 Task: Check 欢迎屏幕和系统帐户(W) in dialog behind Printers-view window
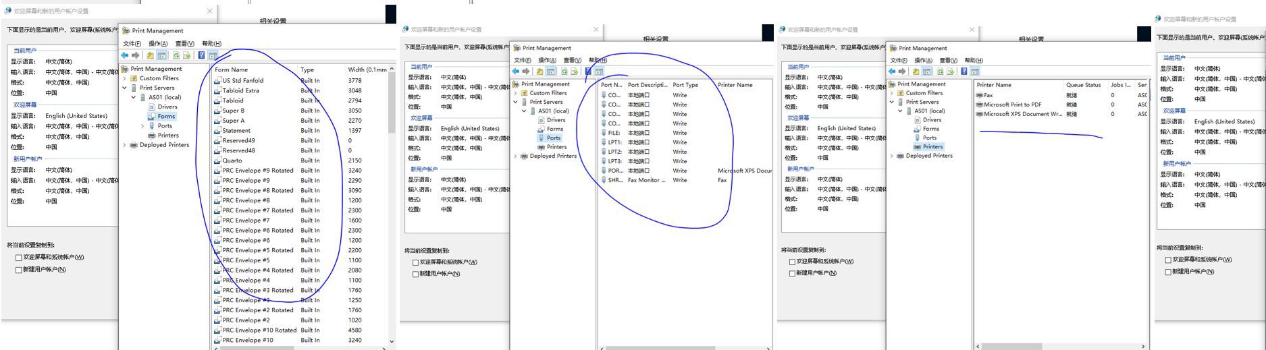[x=793, y=262]
